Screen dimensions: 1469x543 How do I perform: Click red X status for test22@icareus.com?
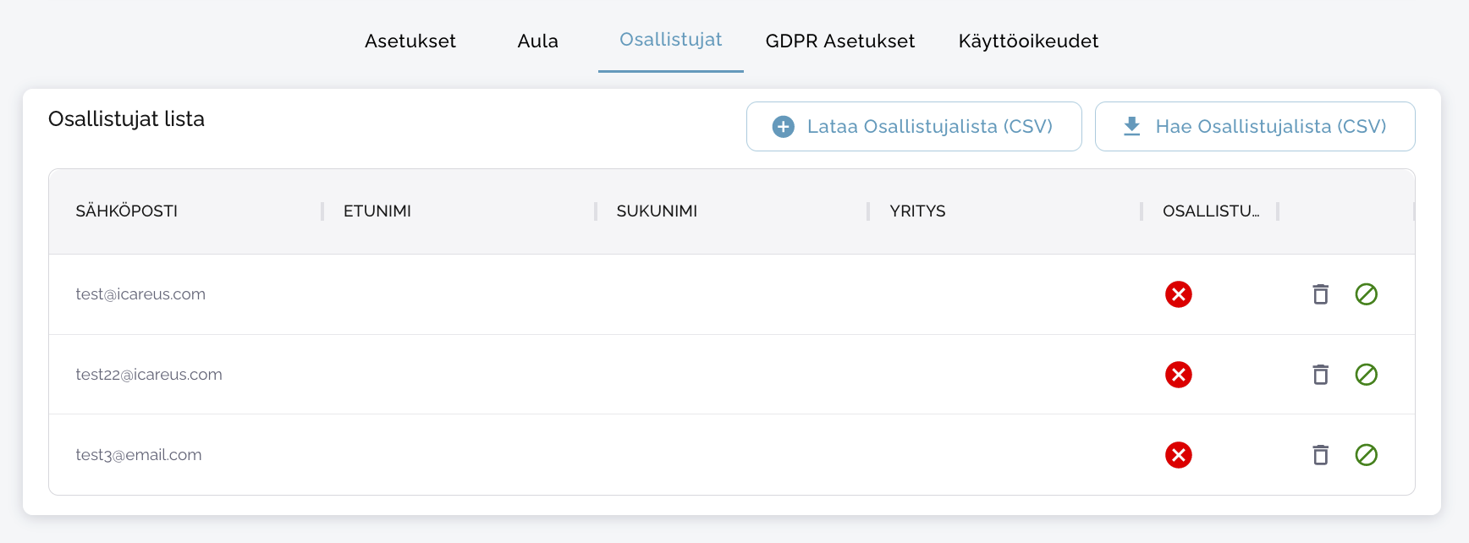pyautogui.click(x=1178, y=375)
